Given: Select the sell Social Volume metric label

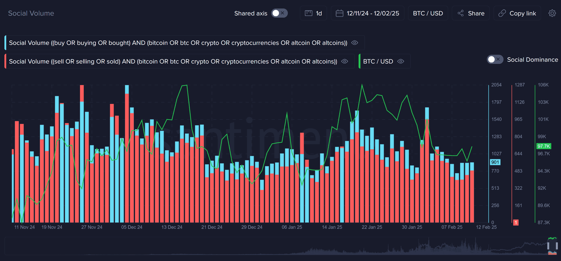Looking at the screenshot, I should pyautogui.click(x=173, y=62).
